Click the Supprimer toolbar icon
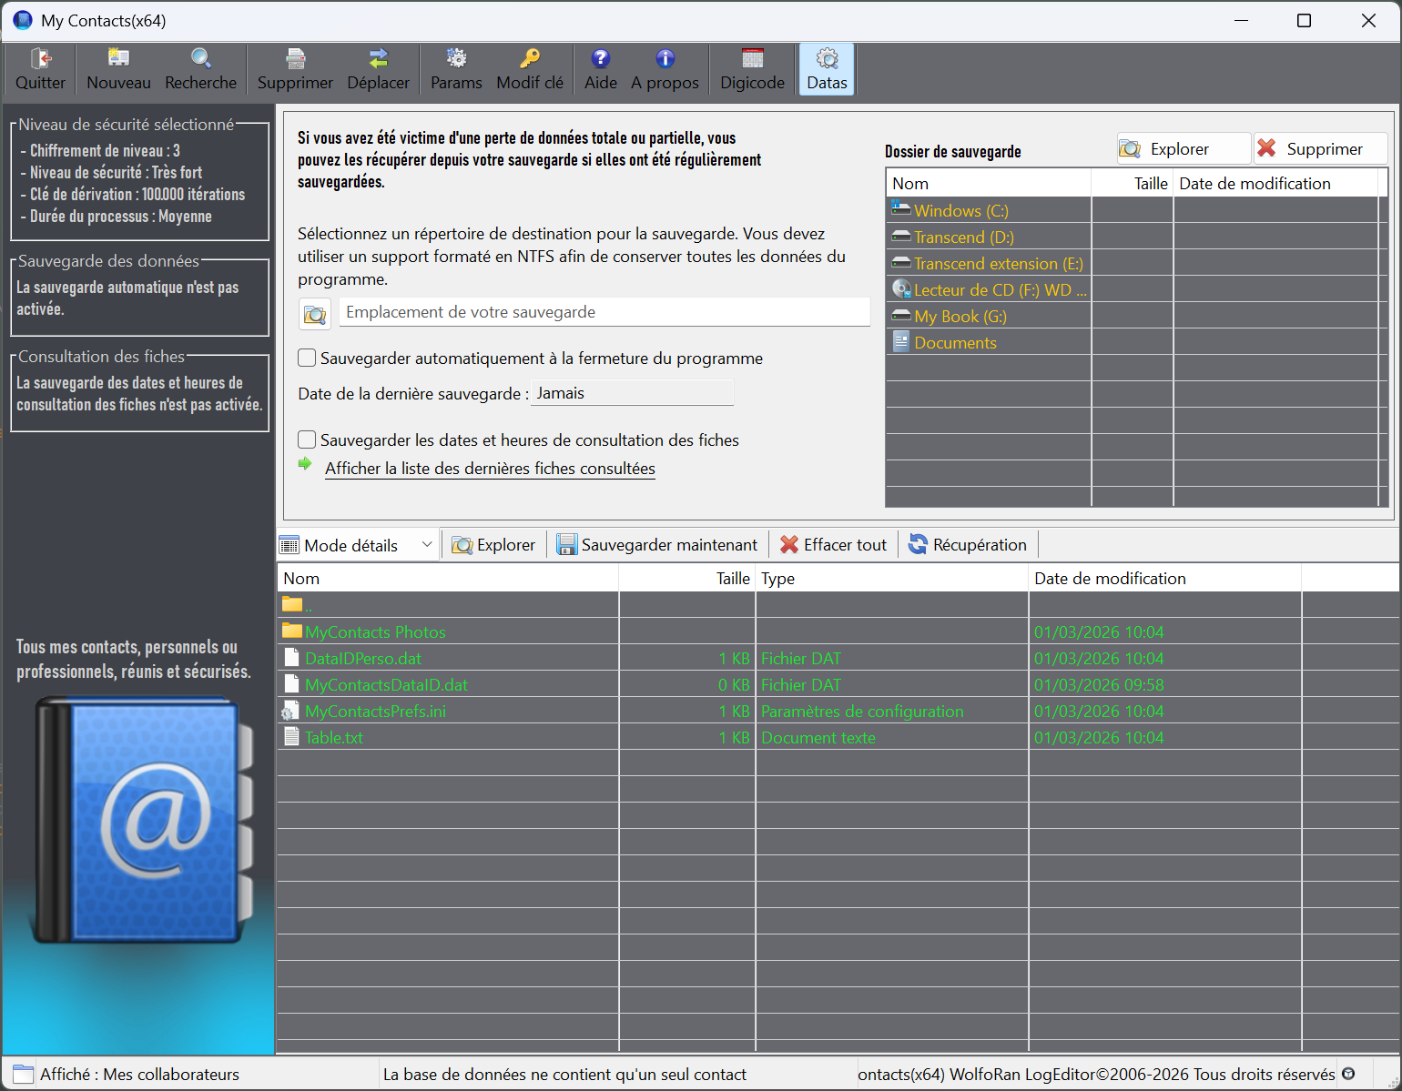 295,69
